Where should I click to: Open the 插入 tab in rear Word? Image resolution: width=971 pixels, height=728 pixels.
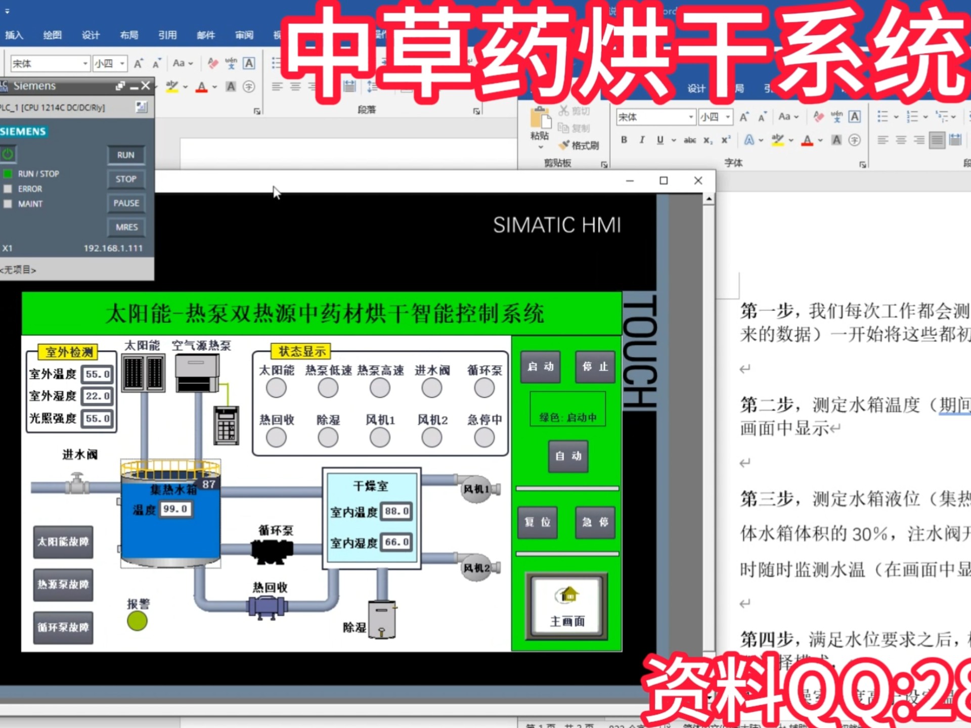(14, 35)
